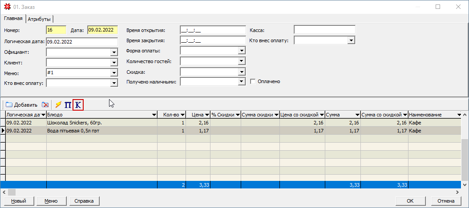Image resolution: width=469 pixels, height=208 pixels.
Task: Click the lightning bolt toolbar icon
Action: (x=58, y=105)
